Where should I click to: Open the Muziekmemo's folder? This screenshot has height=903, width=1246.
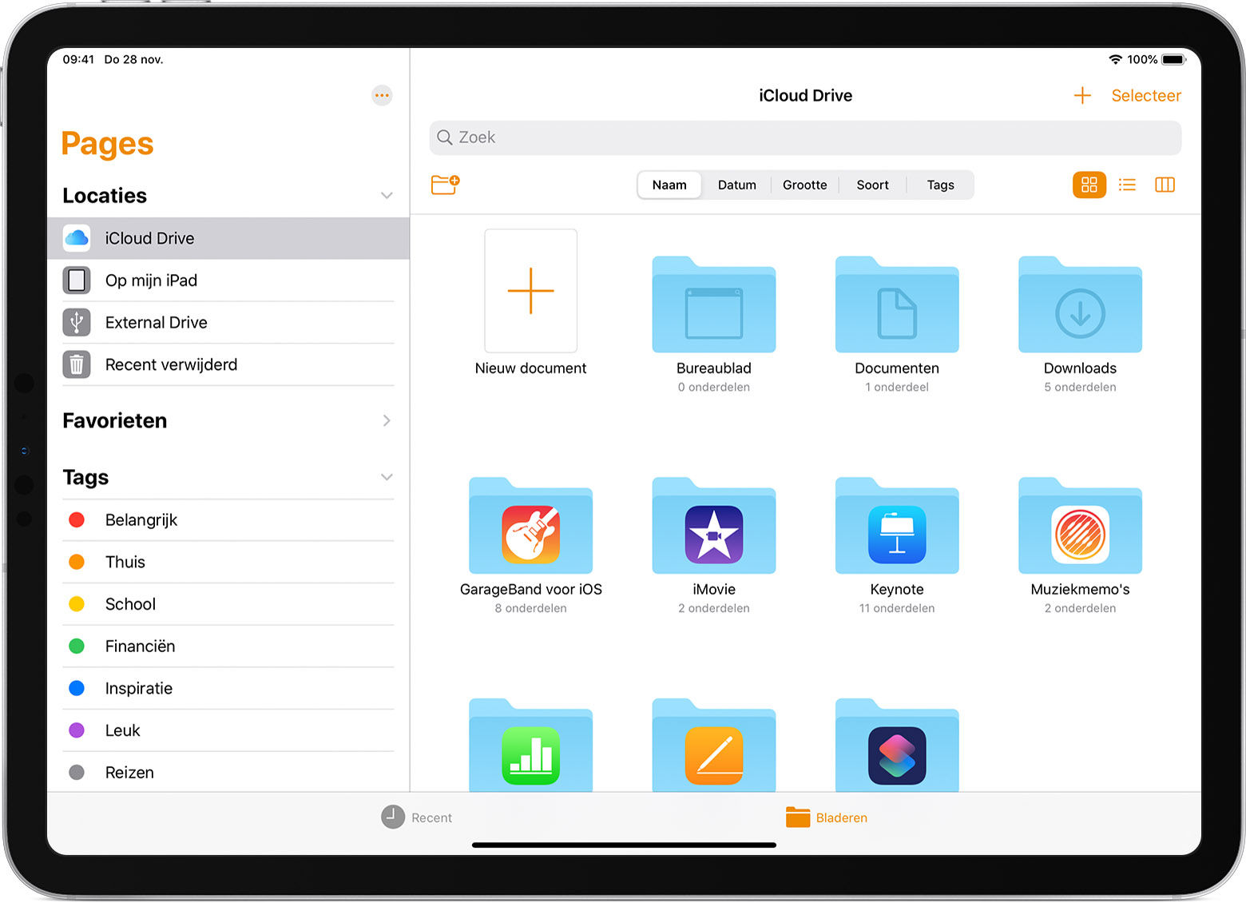[1080, 526]
